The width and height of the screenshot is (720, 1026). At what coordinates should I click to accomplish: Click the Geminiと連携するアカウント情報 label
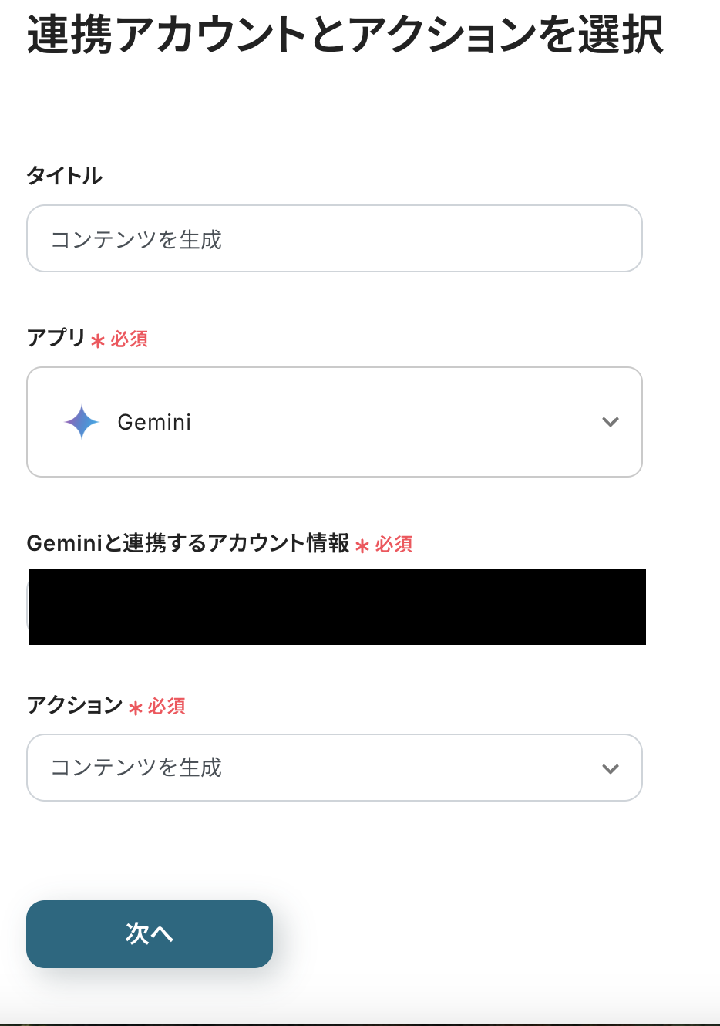tap(188, 544)
